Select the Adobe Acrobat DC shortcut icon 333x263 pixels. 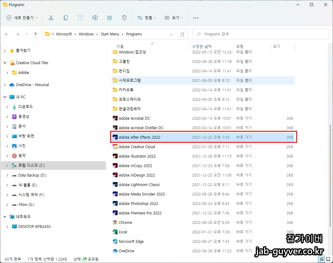tap(115, 119)
